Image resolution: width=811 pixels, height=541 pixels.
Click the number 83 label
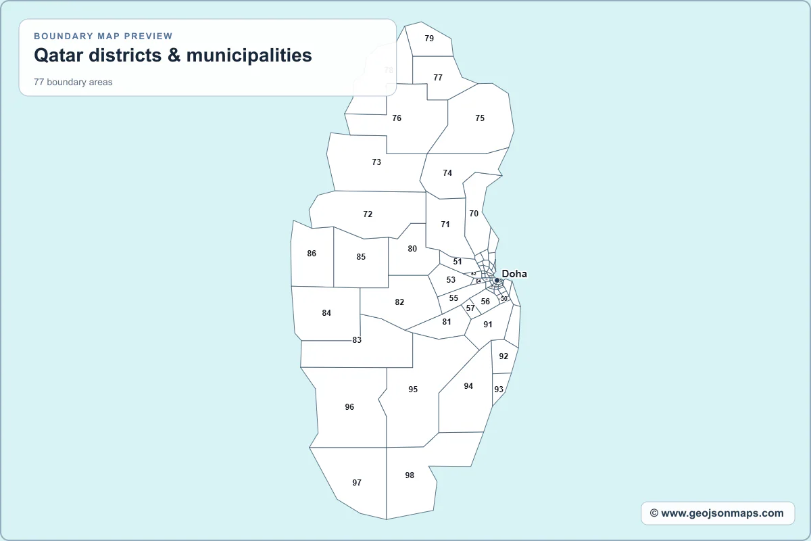click(357, 340)
